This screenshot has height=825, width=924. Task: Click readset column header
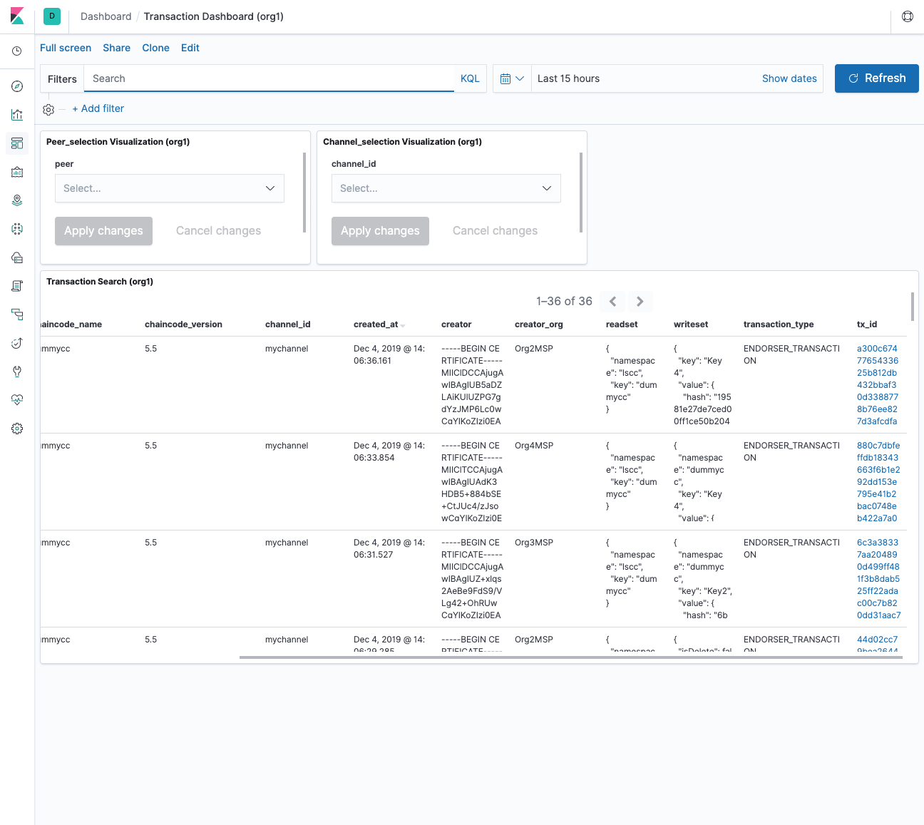coord(622,324)
